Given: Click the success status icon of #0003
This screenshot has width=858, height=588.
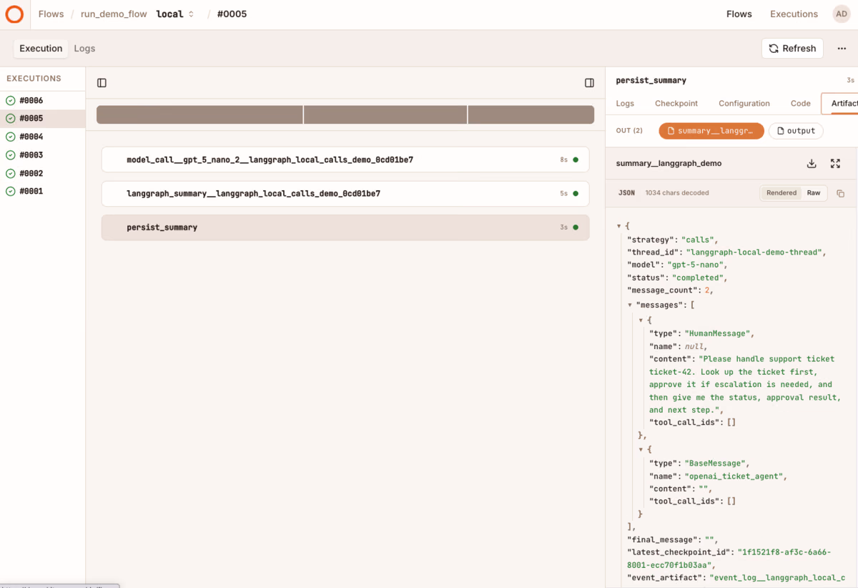Looking at the screenshot, I should 10,155.
